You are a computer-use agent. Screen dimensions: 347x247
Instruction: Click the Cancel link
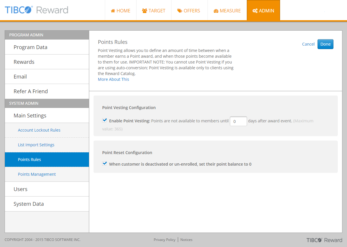pos(308,44)
